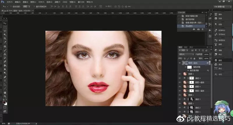
Task: Click the camera snapshot icon in History panel
Action: click(198, 29)
